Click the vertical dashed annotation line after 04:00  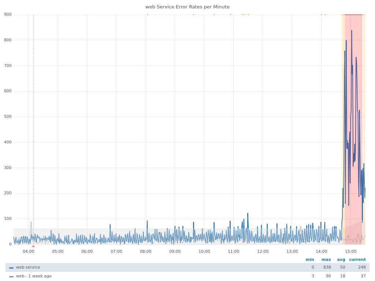click(33, 110)
